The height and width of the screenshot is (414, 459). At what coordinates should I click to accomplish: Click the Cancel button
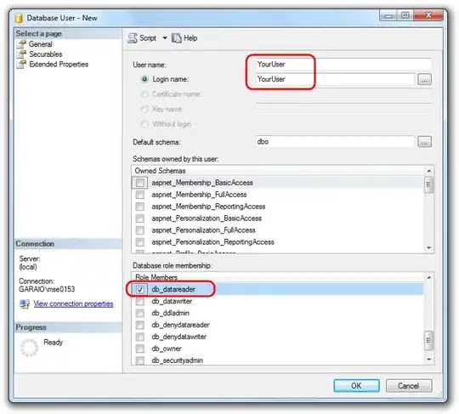tap(409, 386)
